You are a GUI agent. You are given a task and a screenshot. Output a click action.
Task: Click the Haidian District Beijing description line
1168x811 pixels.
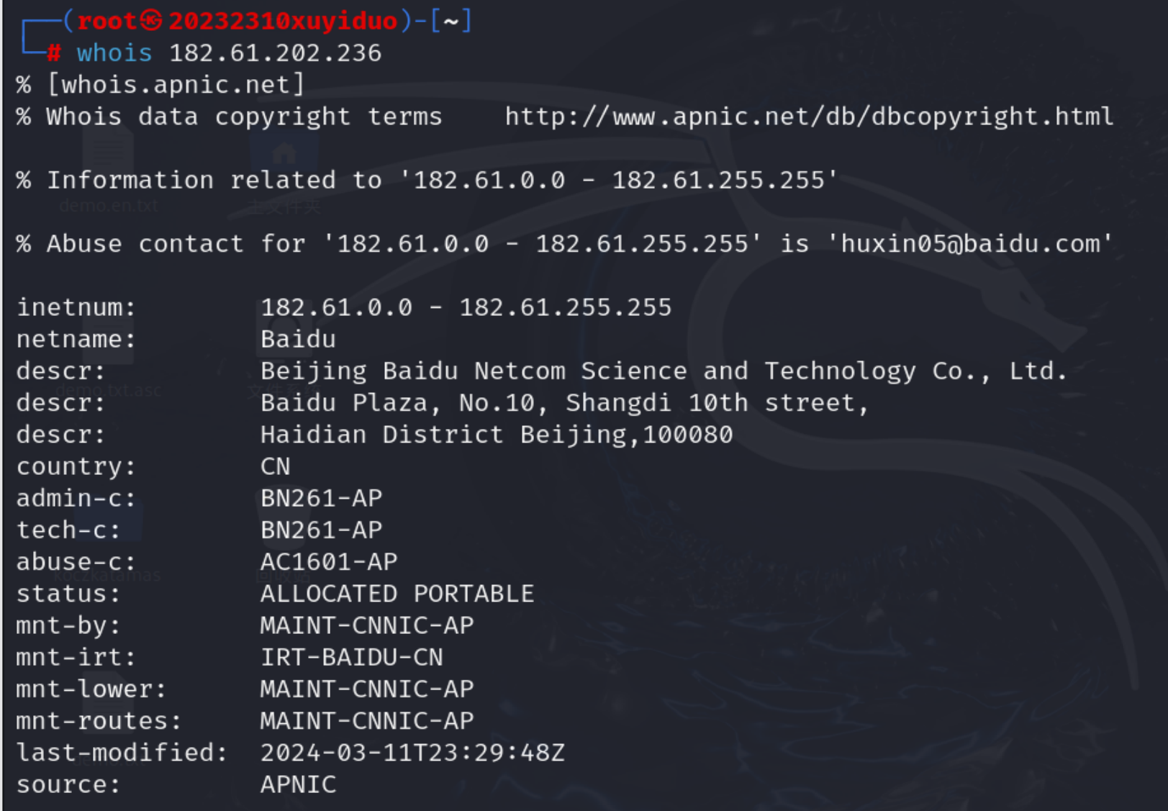(497, 435)
